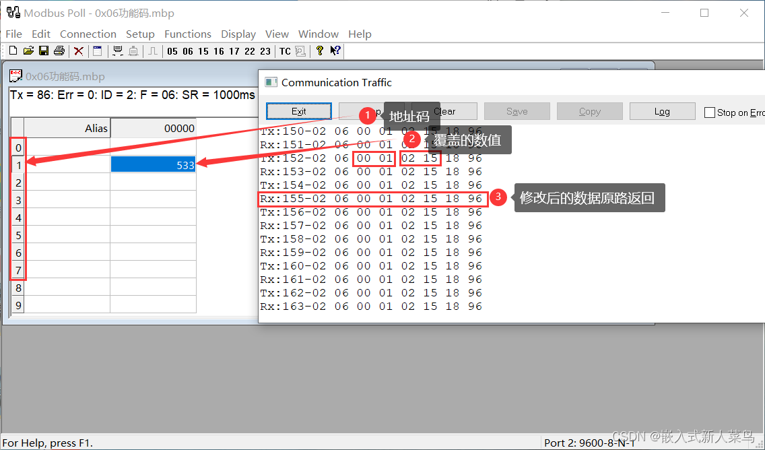Activate context help arrow-question icon
The image size is (765, 450).
pos(335,51)
